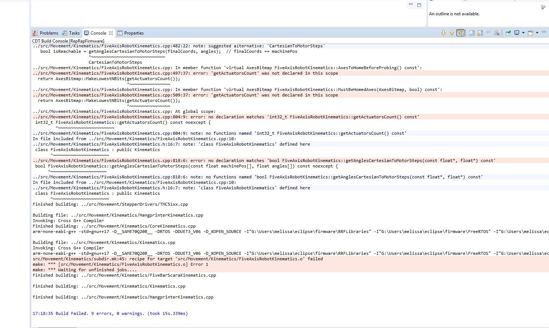Screen dimensions: 549x328
Task: Minimize the editor area
Action: click(411, 4)
